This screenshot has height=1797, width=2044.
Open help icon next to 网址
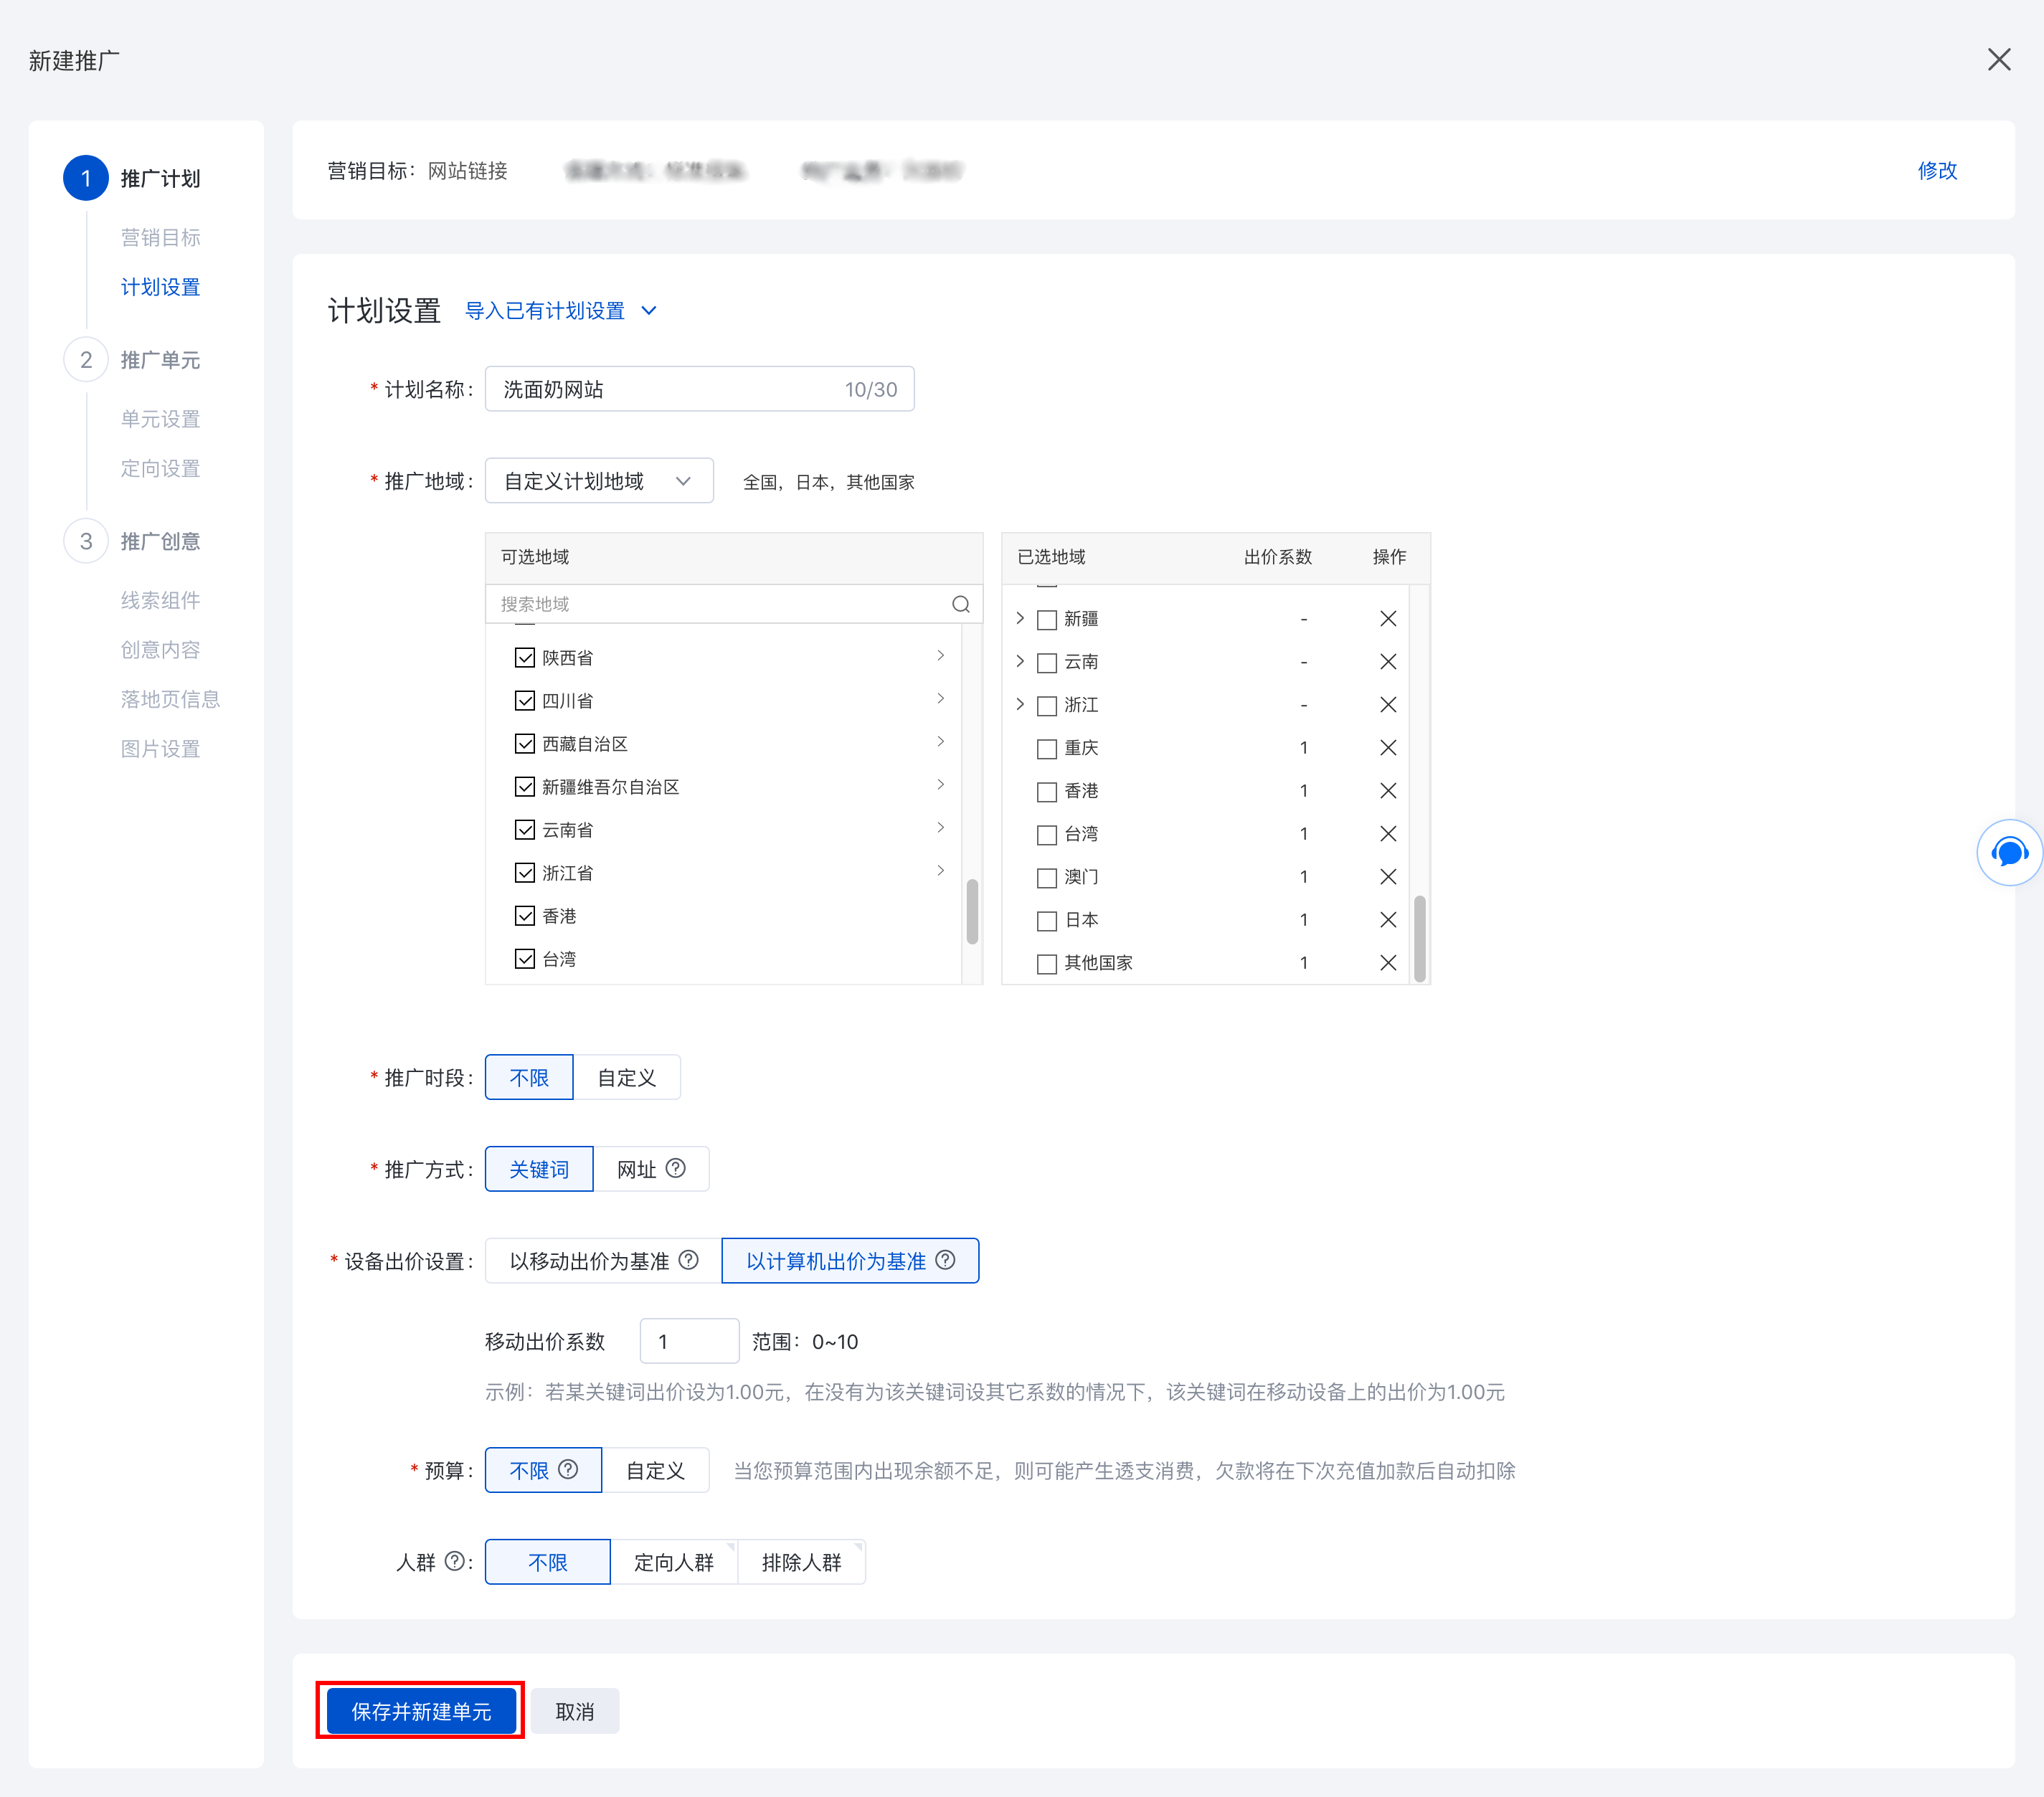pos(676,1168)
